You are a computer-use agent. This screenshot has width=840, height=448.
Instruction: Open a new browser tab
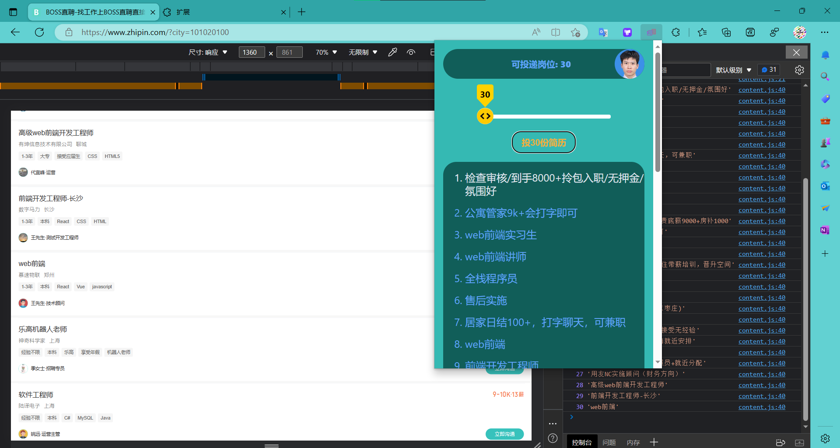pyautogui.click(x=301, y=12)
